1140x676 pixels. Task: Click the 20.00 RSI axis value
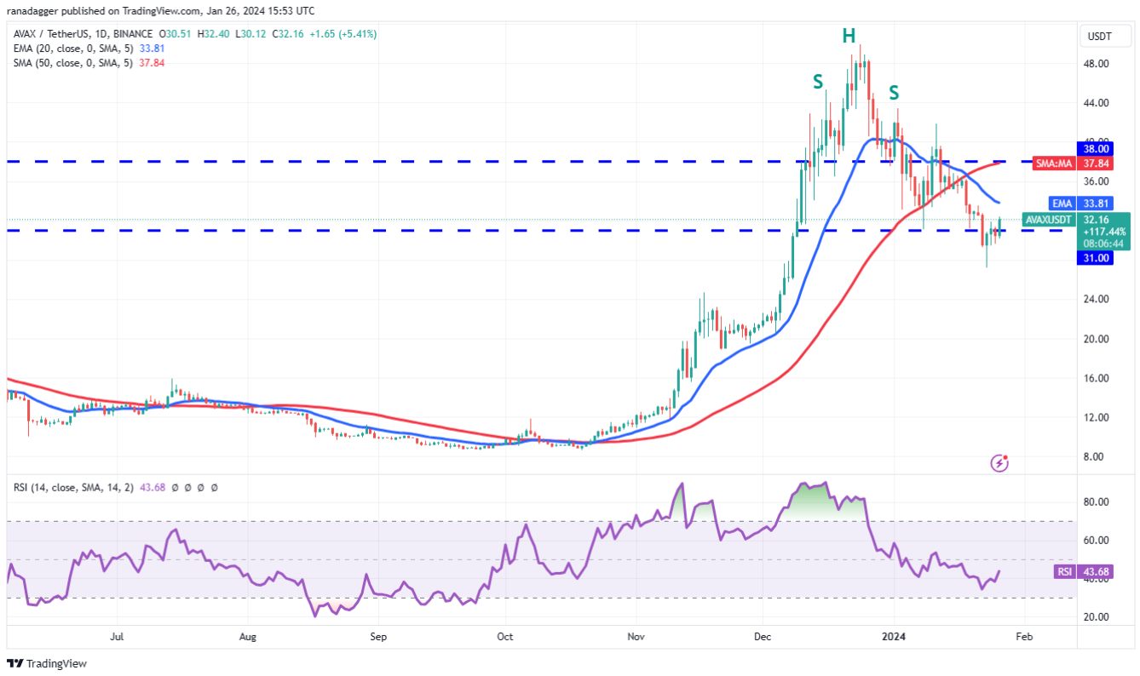pos(1096,617)
